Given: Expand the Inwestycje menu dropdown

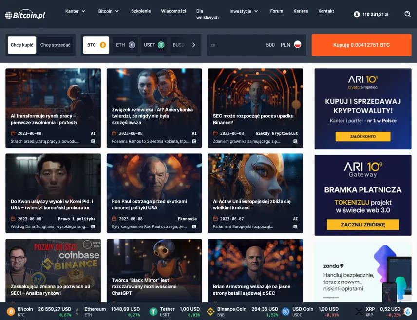Looking at the screenshot, I should (x=244, y=11).
